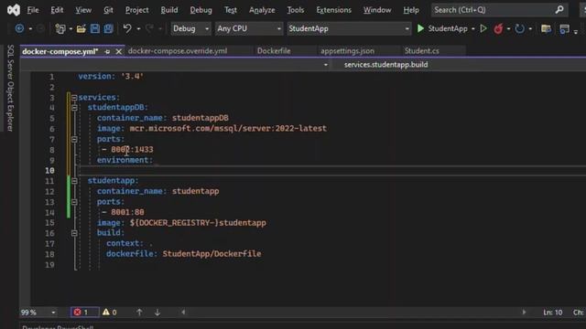This screenshot has width=586, height=329.
Task: Start debugging with green play StudentApp
Action: point(442,28)
